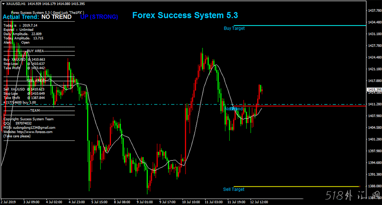Click 'Buy XAUUSD @ 1410.663' line
The width and height of the screenshot is (382, 205).
24,59
